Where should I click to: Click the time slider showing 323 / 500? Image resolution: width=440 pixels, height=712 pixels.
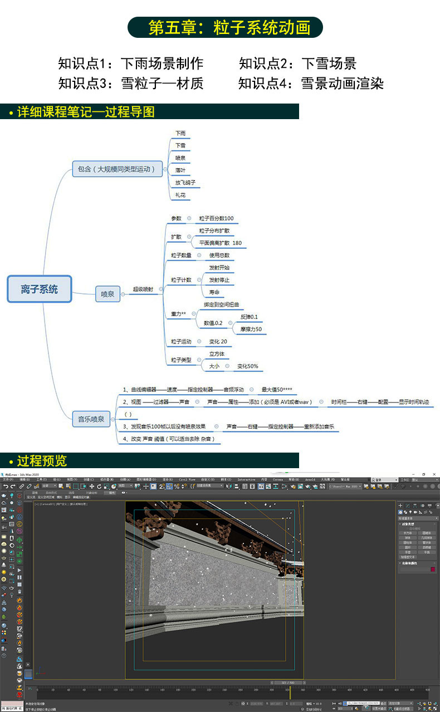[288, 682]
